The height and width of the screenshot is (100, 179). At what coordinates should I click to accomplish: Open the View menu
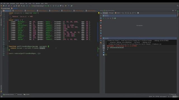point(8,3)
